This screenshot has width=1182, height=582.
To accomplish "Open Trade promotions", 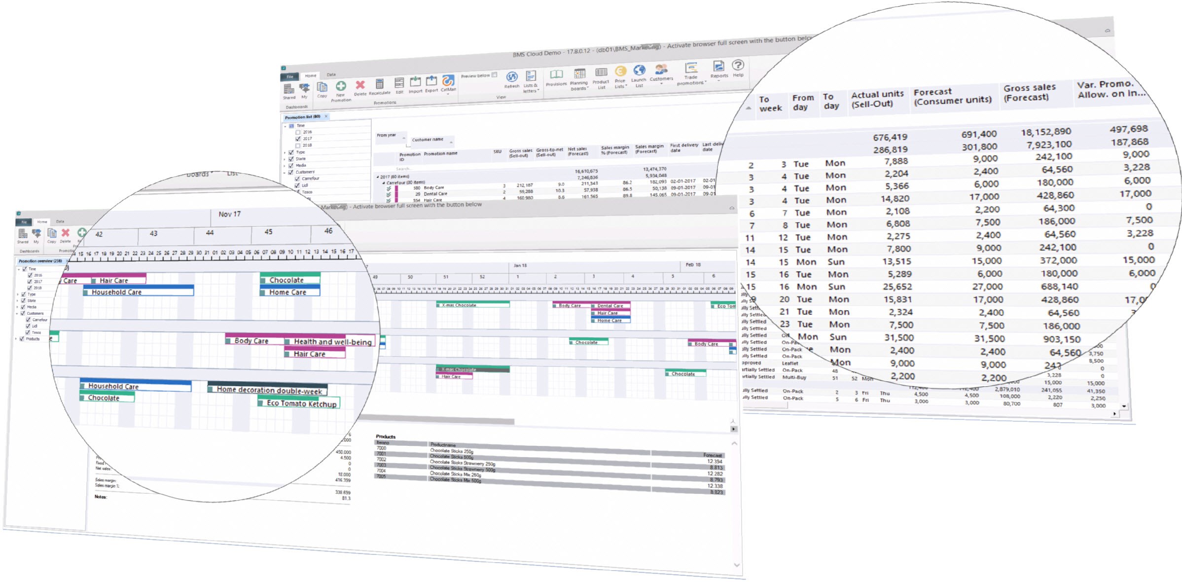I will point(691,74).
